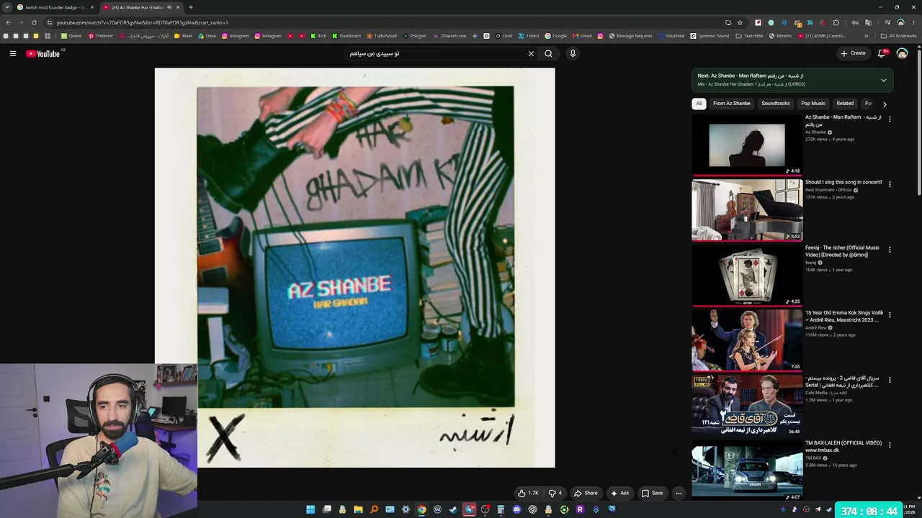
Task: Open the Drive bookmark
Action: pos(207,36)
